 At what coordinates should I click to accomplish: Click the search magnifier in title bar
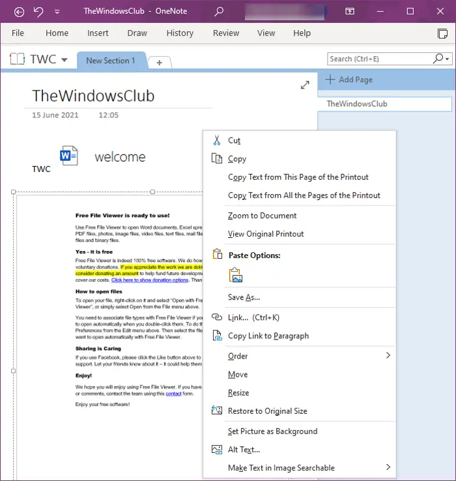[219, 12]
